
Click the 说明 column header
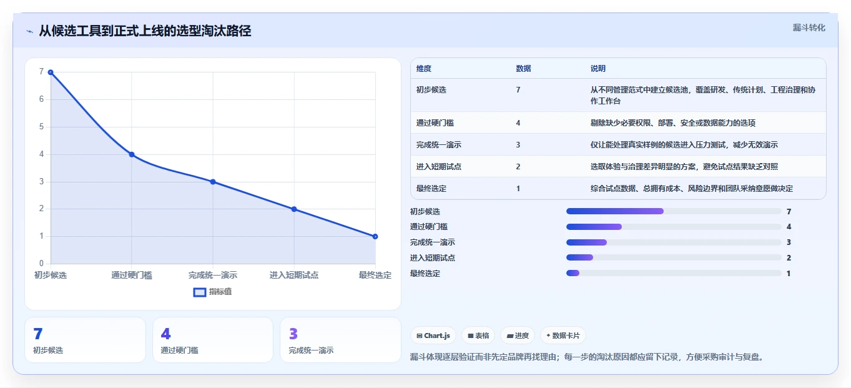598,69
